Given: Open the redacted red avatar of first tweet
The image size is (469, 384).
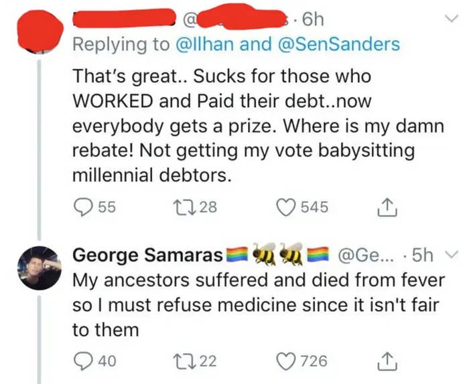Looking at the screenshot, I should pyautogui.click(x=40, y=31).
